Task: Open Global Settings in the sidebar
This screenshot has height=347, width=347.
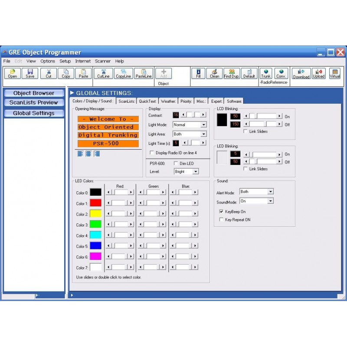Action: coord(34,113)
